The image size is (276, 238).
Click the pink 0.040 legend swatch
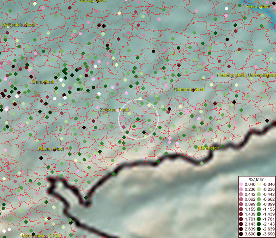pos(241,184)
